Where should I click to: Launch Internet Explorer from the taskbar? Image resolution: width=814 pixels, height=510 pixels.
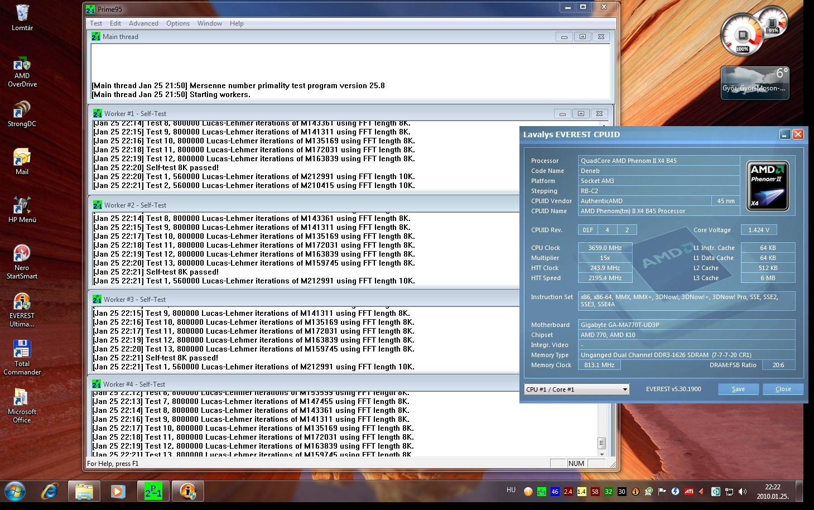[x=50, y=492]
